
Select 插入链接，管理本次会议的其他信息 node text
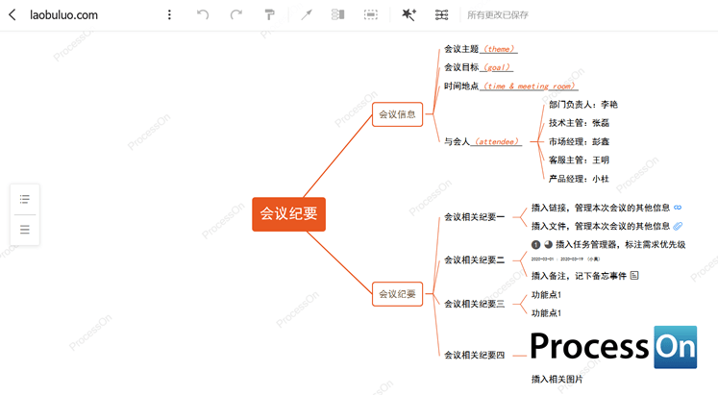click(x=601, y=208)
